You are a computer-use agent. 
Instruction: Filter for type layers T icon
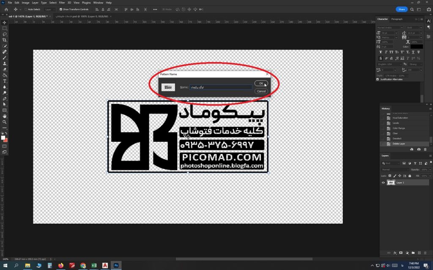coord(415,163)
